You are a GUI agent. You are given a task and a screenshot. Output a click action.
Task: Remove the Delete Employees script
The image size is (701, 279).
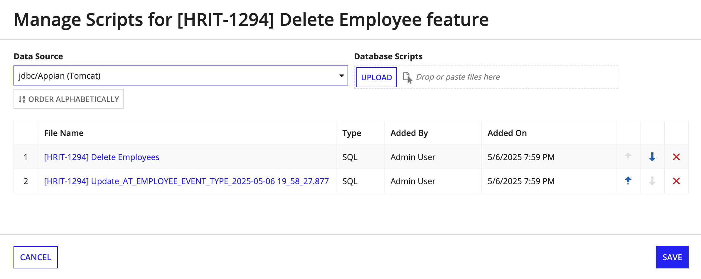click(676, 157)
